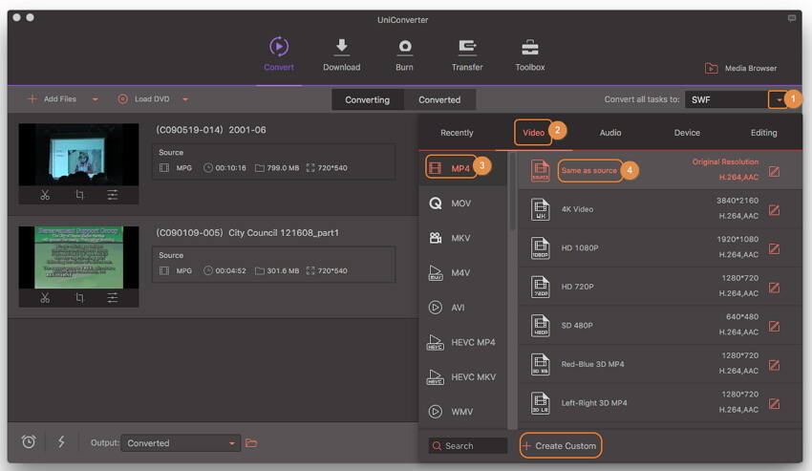Open the Convert all tasks to dropdown arrow
Viewport: 812px width, 471px height.
[779, 100]
